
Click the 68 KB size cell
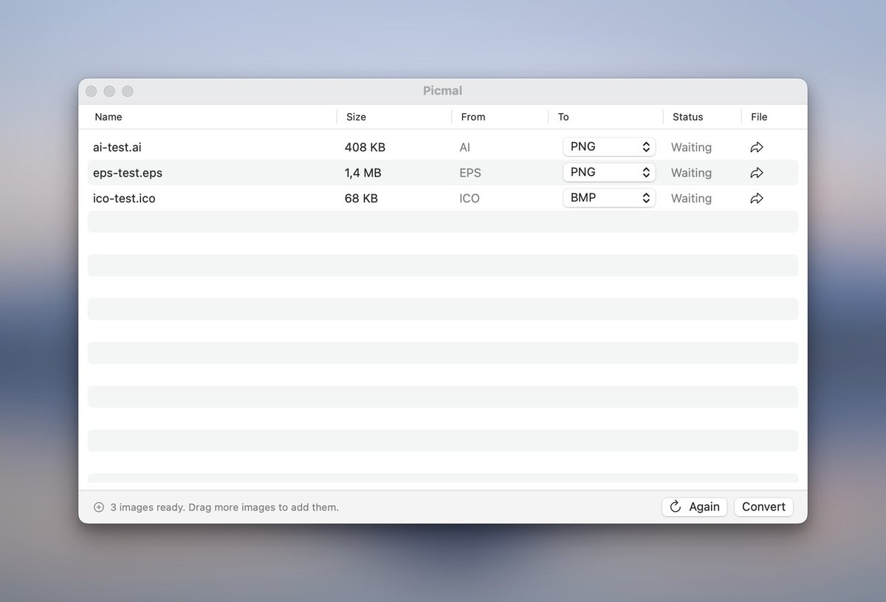pyautogui.click(x=361, y=198)
